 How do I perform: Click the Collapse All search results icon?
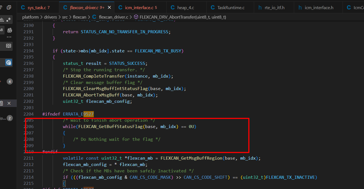pyautogui.click(x=9, y=7)
